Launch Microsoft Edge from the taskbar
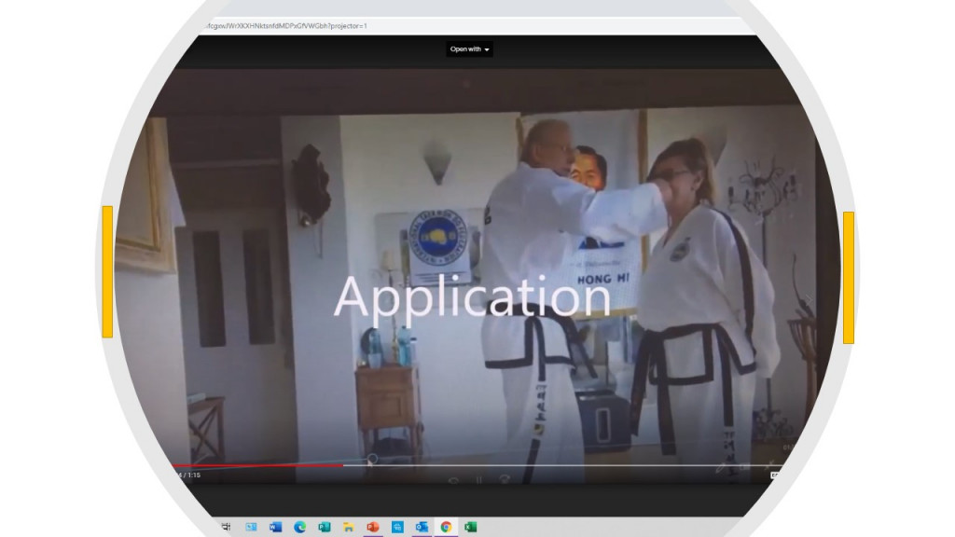The height and width of the screenshot is (537, 955). [x=300, y=527]
